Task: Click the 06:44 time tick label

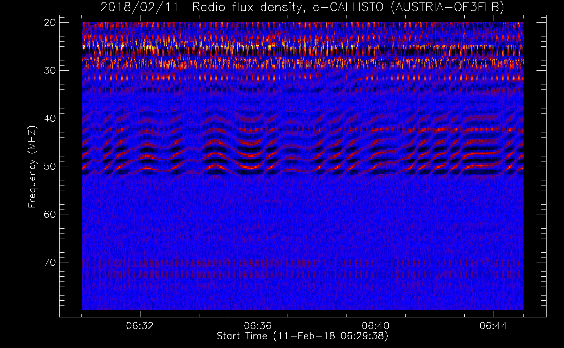Action: 494,326
